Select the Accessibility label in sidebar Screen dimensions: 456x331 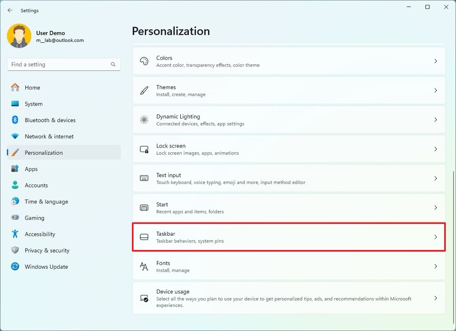pyautogui.click(x=40, y=234)
